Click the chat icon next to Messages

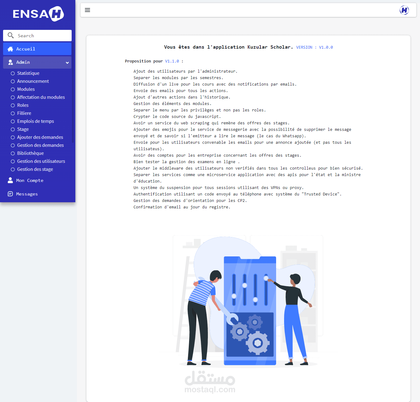point(10,194)
